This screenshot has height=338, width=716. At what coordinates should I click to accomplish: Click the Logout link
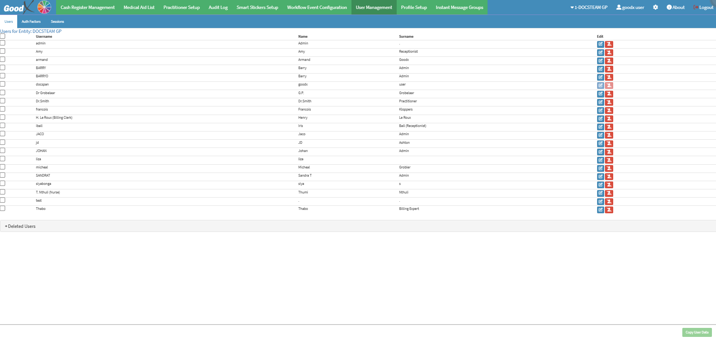703,7
